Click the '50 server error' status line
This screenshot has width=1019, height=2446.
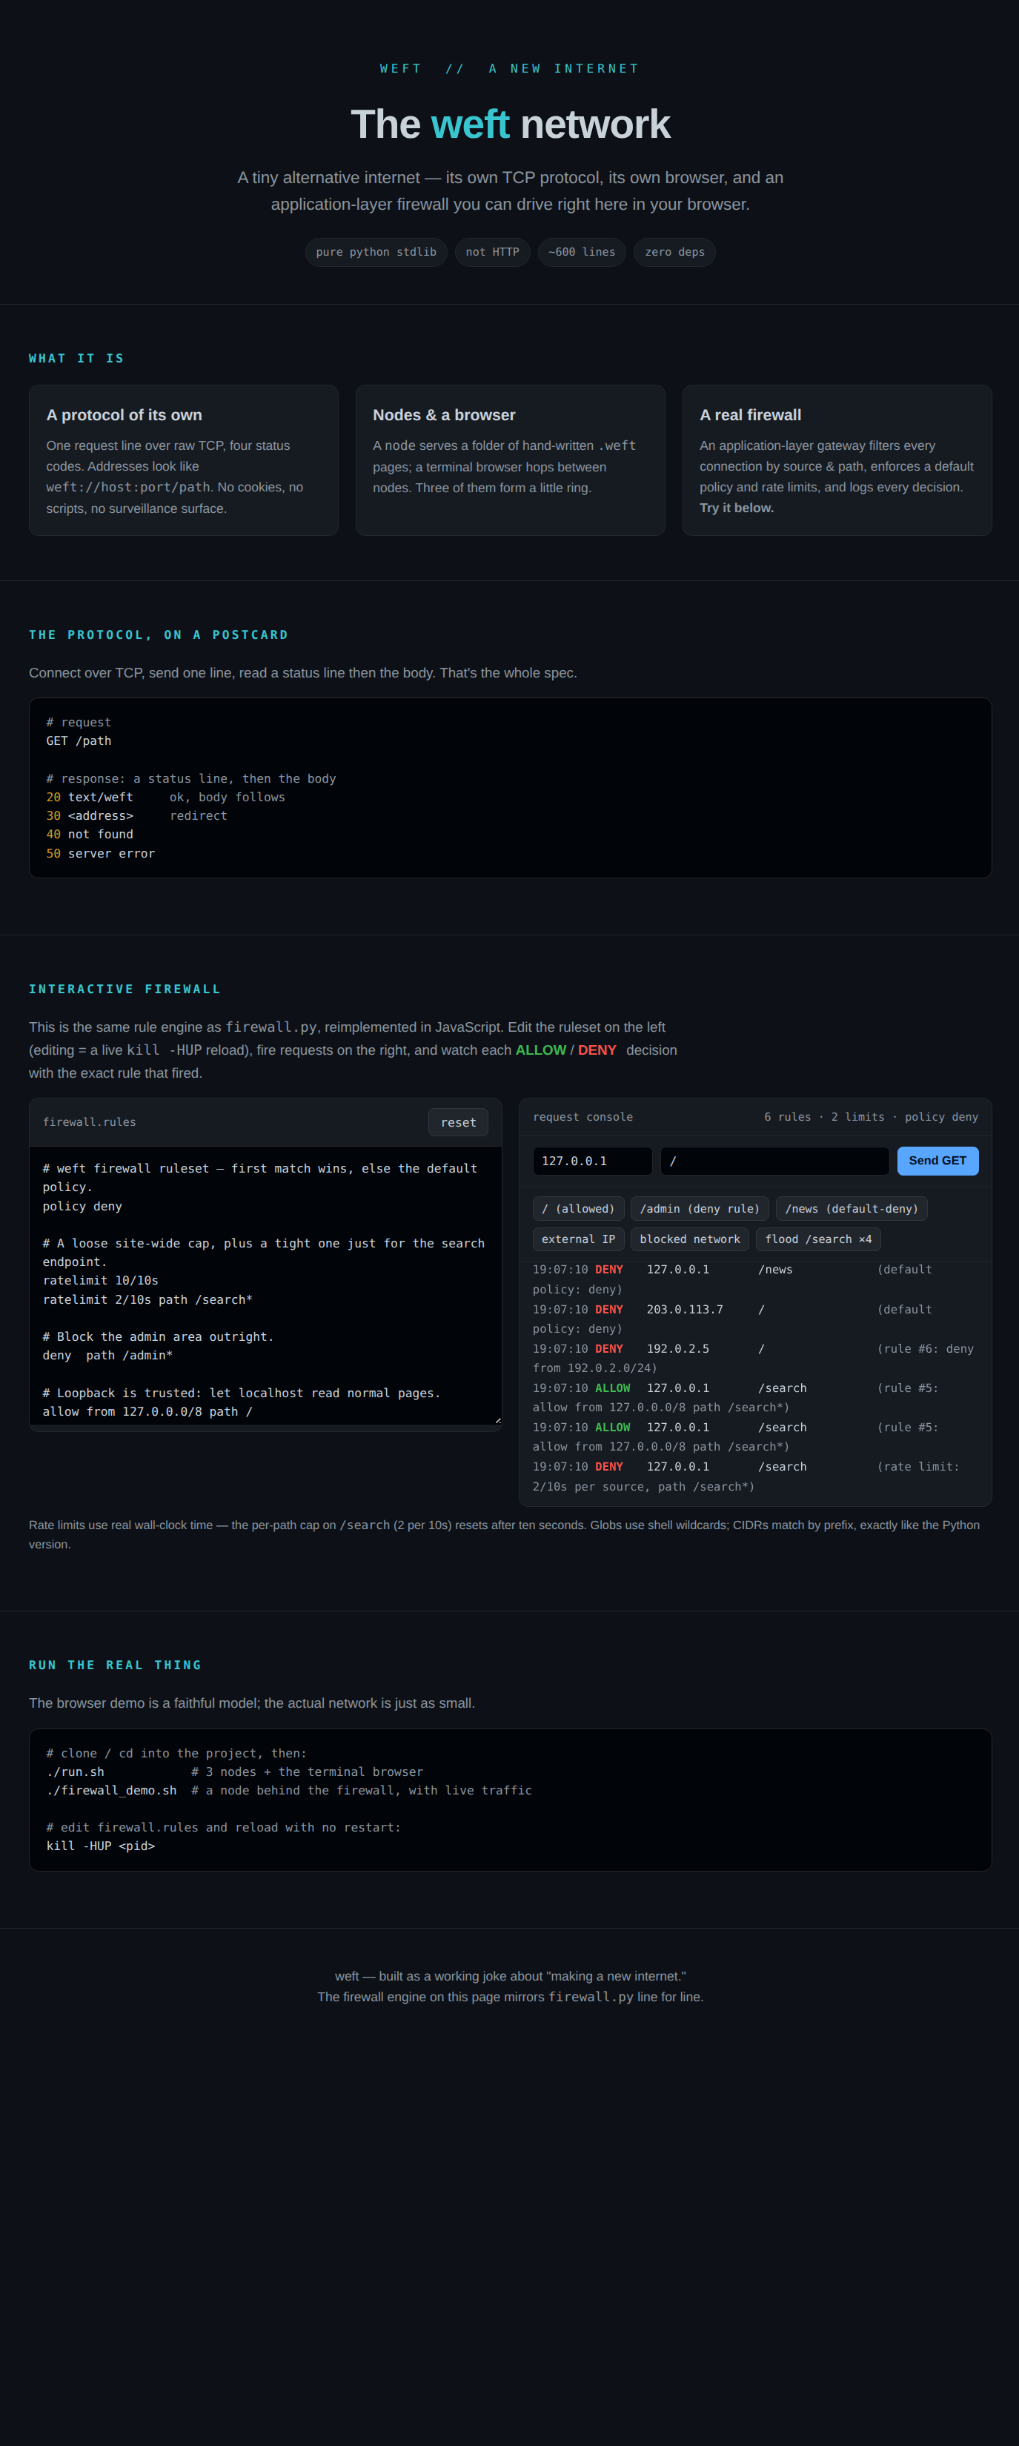pos(101,852)
